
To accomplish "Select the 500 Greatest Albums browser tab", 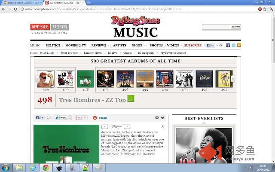I will click(64, 3).
